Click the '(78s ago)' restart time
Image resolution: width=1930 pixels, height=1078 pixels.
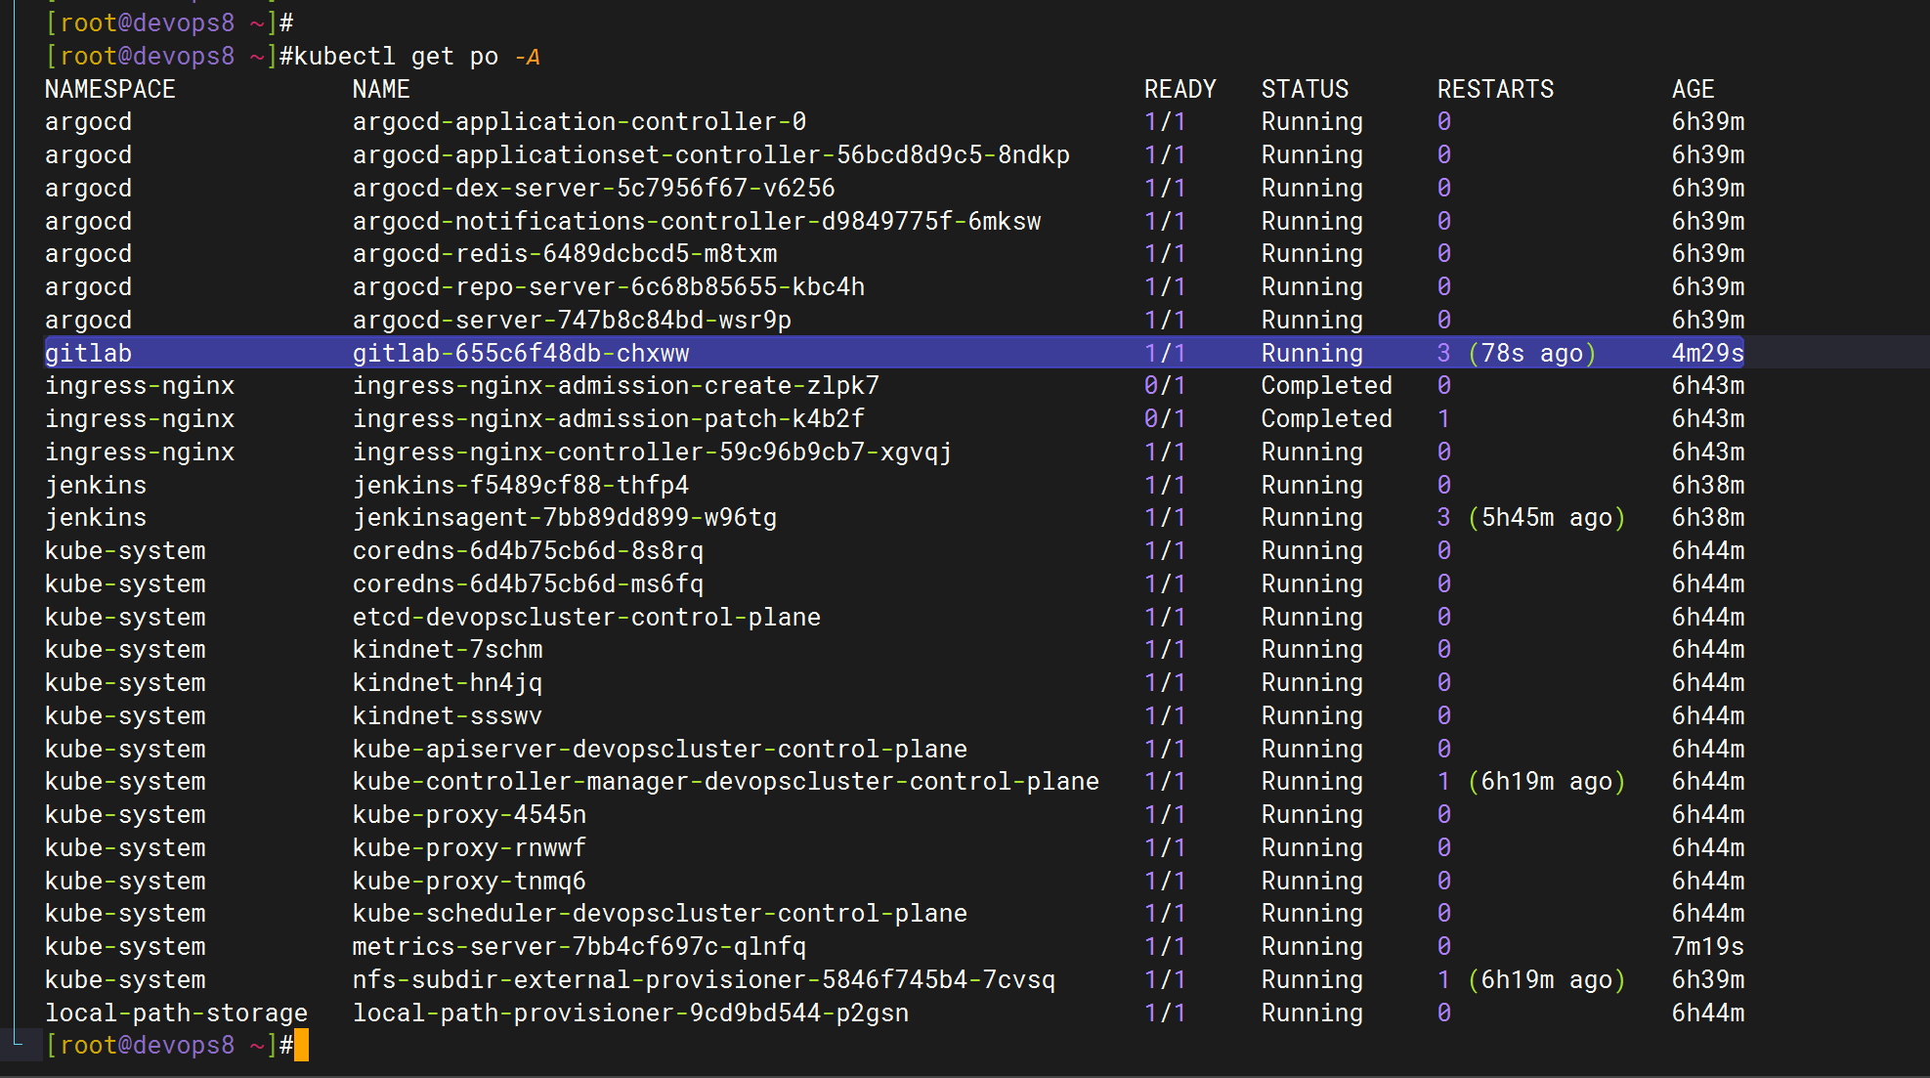[x=1531, y=353]
